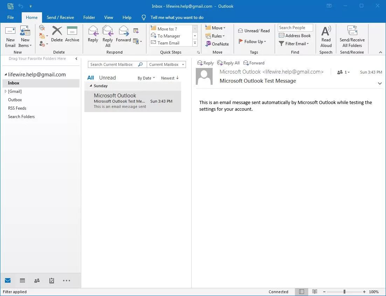Switch to Calendar view icon
The image size is (386, 296).
click(x=22, y=281)
